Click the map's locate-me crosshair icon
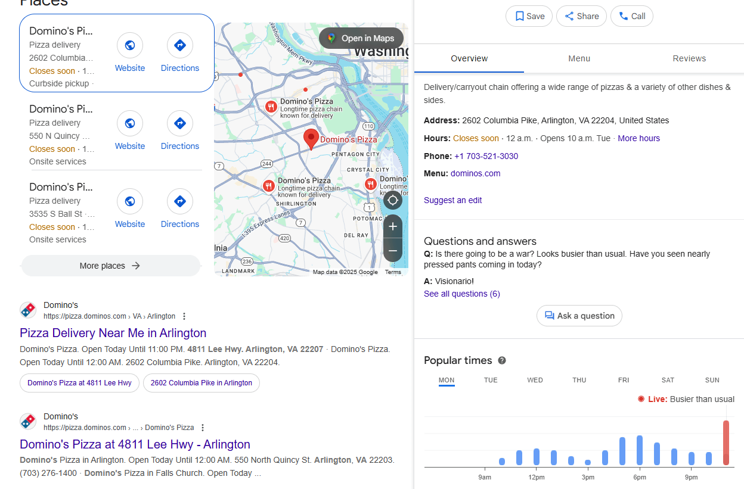This screenshot has width=744, height=489. click(x=393, y=200)
